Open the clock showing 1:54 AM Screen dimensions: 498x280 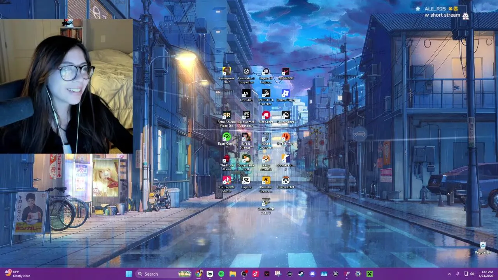pyautogui.click(x=486, y=274)
